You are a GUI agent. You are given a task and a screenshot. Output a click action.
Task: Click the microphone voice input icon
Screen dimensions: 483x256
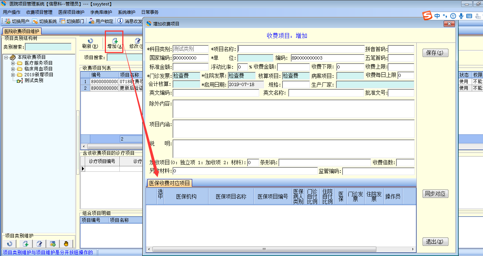461,16
